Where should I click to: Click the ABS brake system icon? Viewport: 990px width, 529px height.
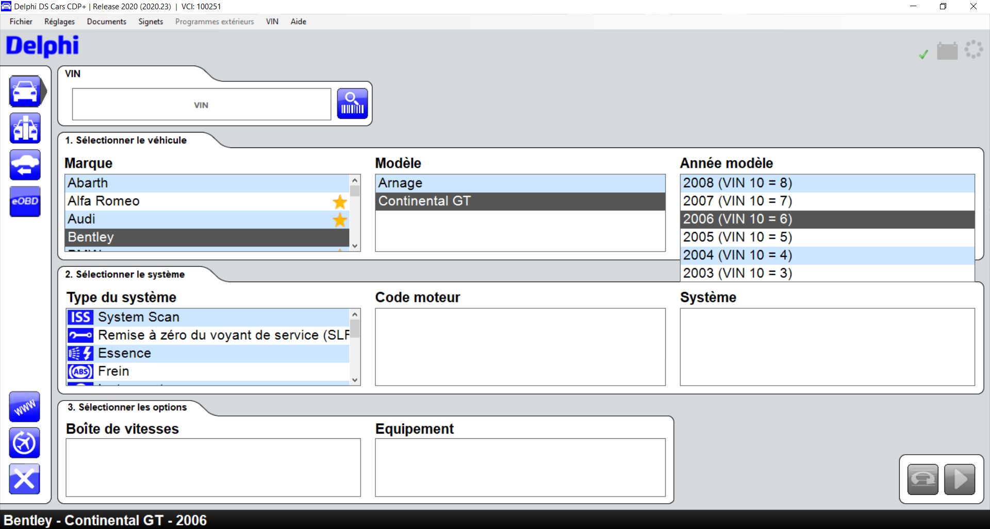tap(80, 371)
